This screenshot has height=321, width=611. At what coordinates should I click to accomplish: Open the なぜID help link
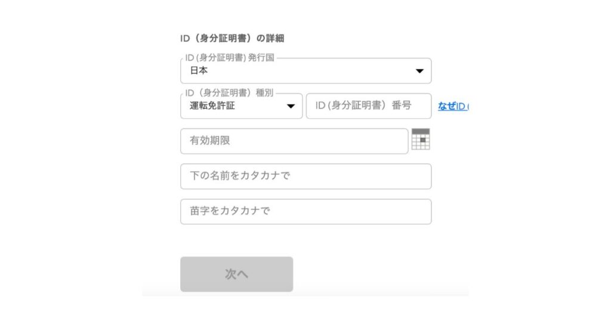tap(453, 106)
